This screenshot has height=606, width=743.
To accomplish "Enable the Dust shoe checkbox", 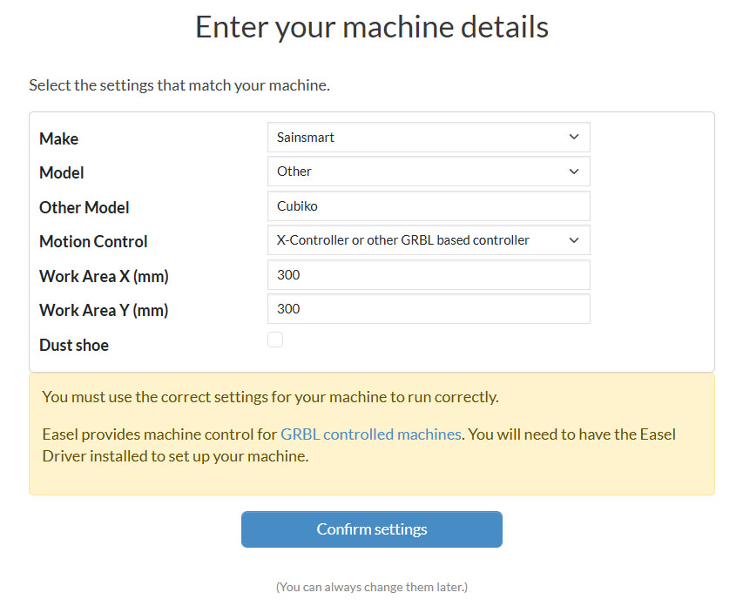I will click(275, 340).
